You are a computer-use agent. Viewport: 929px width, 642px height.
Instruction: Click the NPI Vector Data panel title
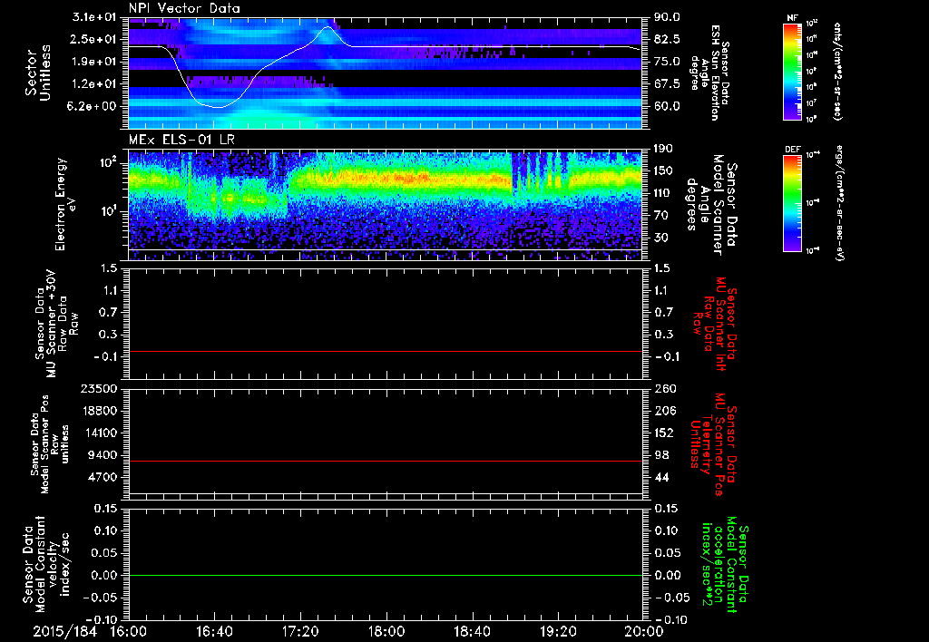pyautogui.click(x=184, y=8)
